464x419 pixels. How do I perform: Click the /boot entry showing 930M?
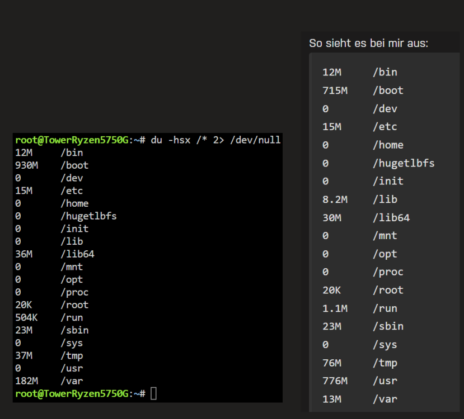coord(52,165)
